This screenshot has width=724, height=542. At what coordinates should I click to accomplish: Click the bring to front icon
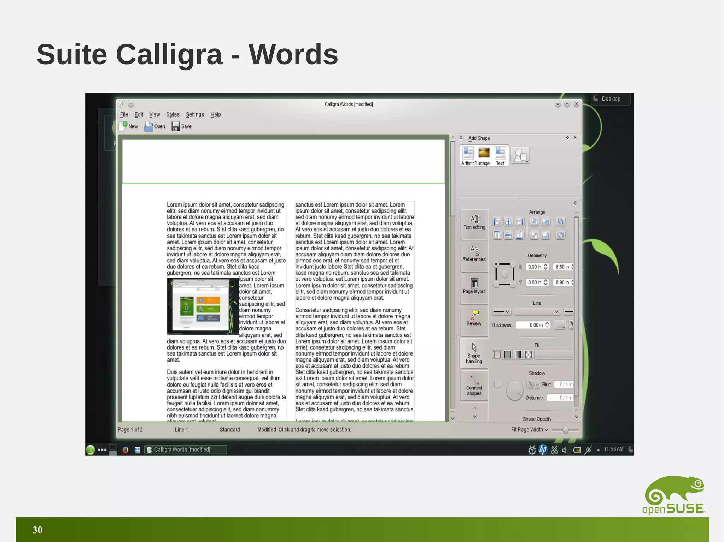pos(535,221)
